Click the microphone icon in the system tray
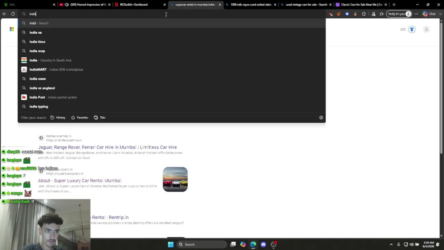This screenshot has width=444, height=250. coord(399,244)
